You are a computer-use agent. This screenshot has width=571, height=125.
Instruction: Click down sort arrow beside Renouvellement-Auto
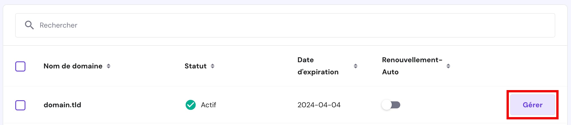pyautogui.click(x=448, y=68)
